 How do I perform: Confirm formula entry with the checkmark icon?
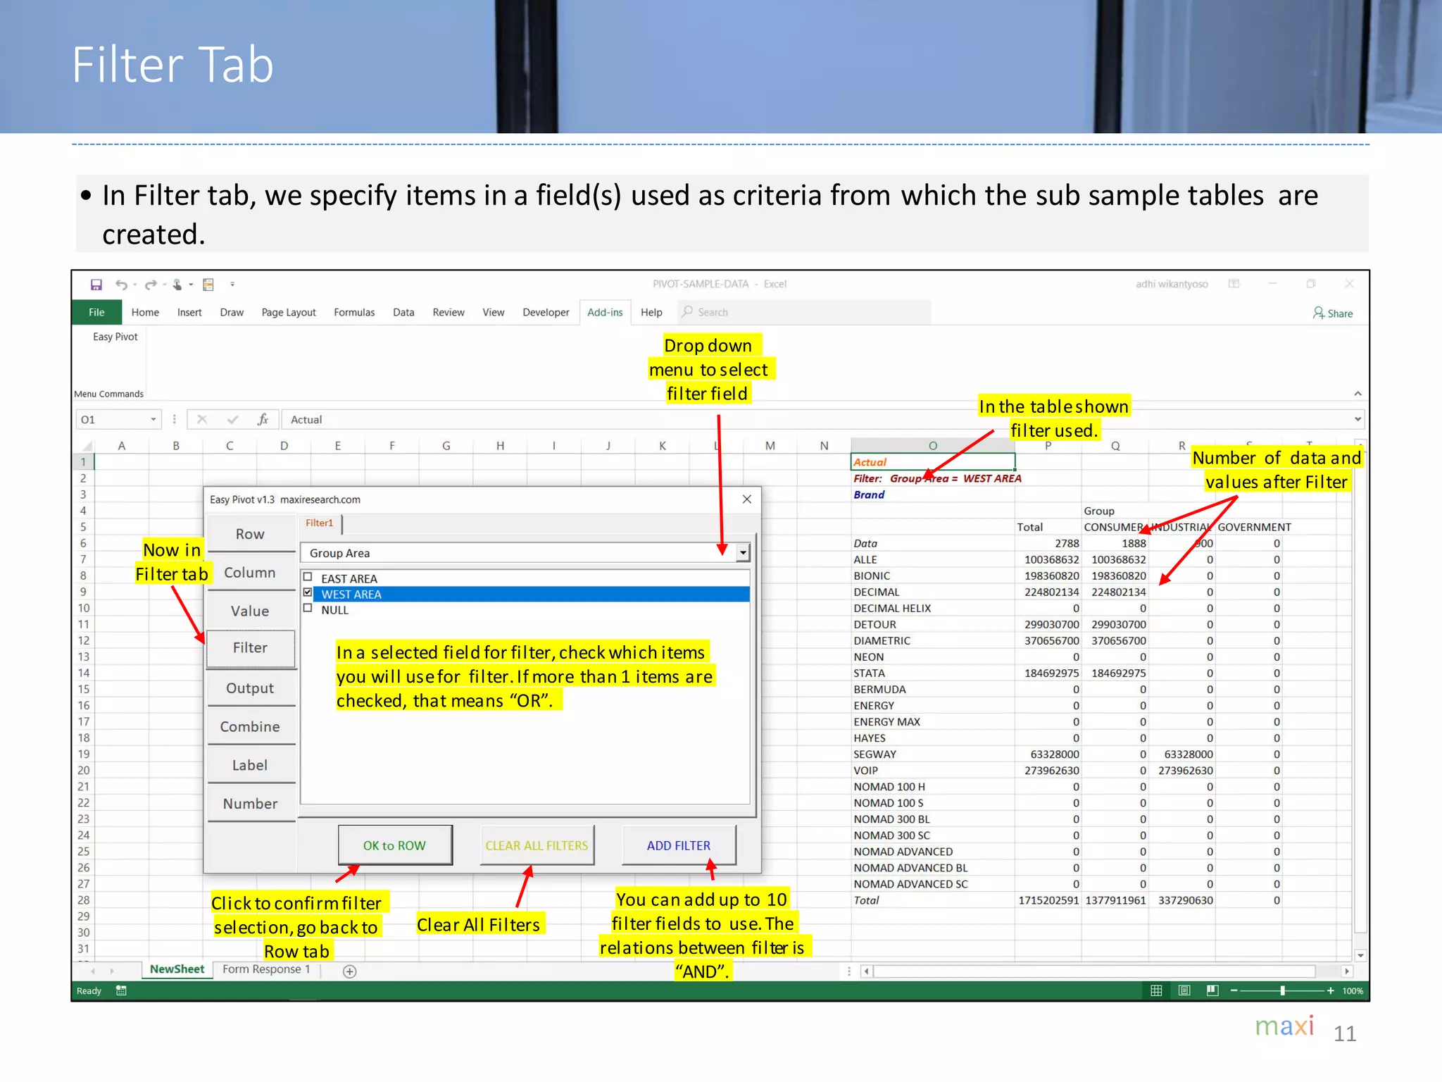(232, 419)
